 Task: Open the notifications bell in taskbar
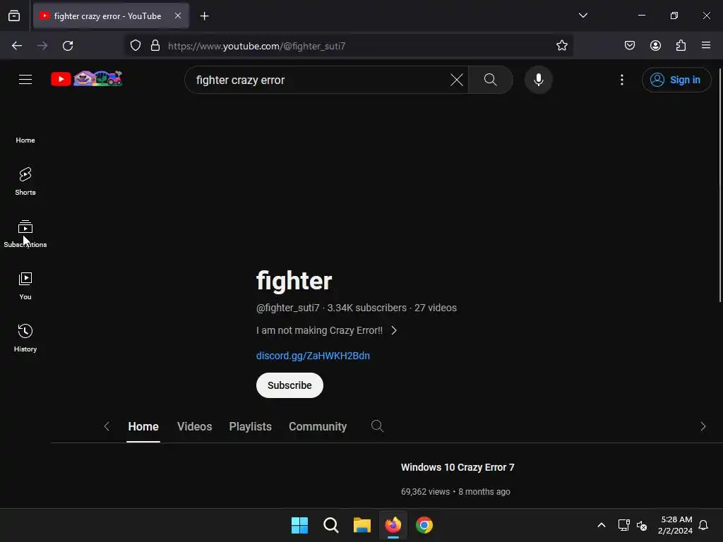pyautogui.click(x=703, y=525)
